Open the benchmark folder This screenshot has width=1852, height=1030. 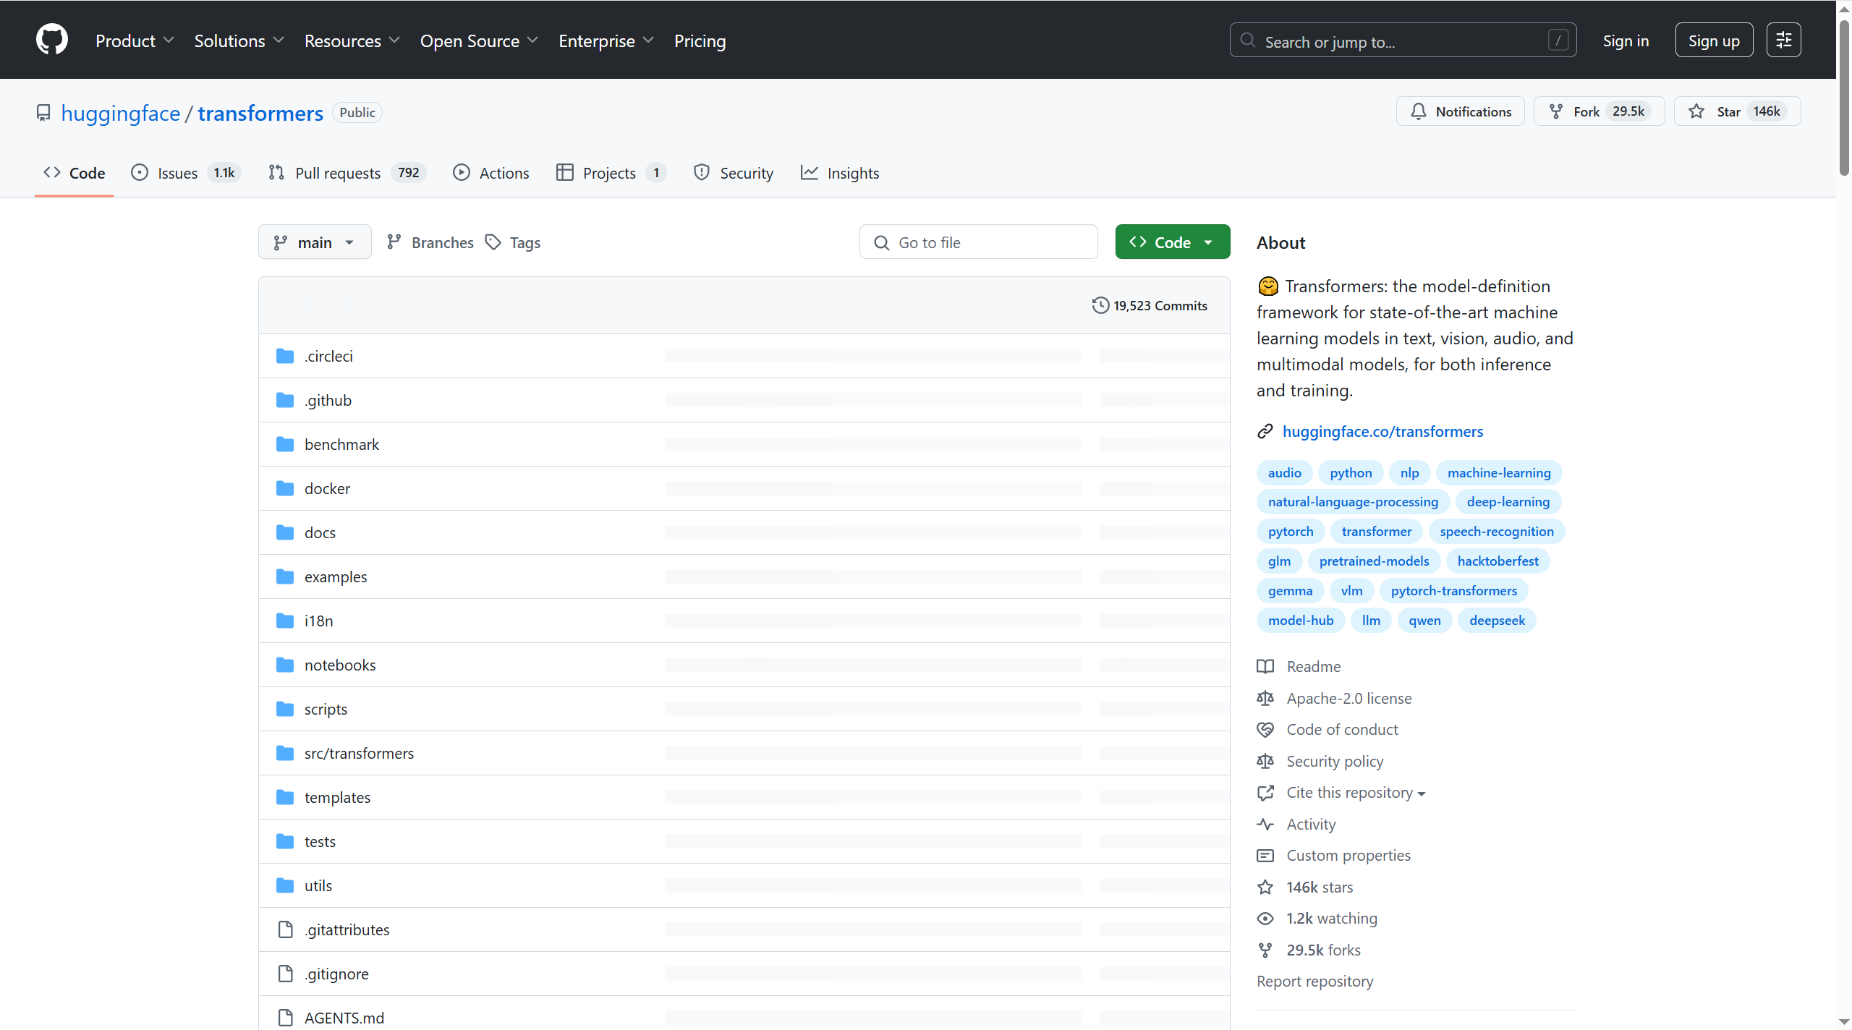(341, 444)
